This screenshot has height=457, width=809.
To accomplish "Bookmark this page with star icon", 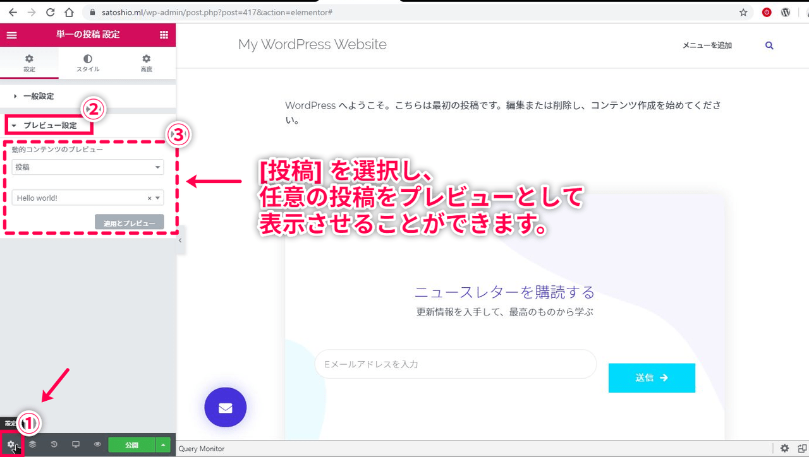I will pyautogui.click(x=743, y=12).
